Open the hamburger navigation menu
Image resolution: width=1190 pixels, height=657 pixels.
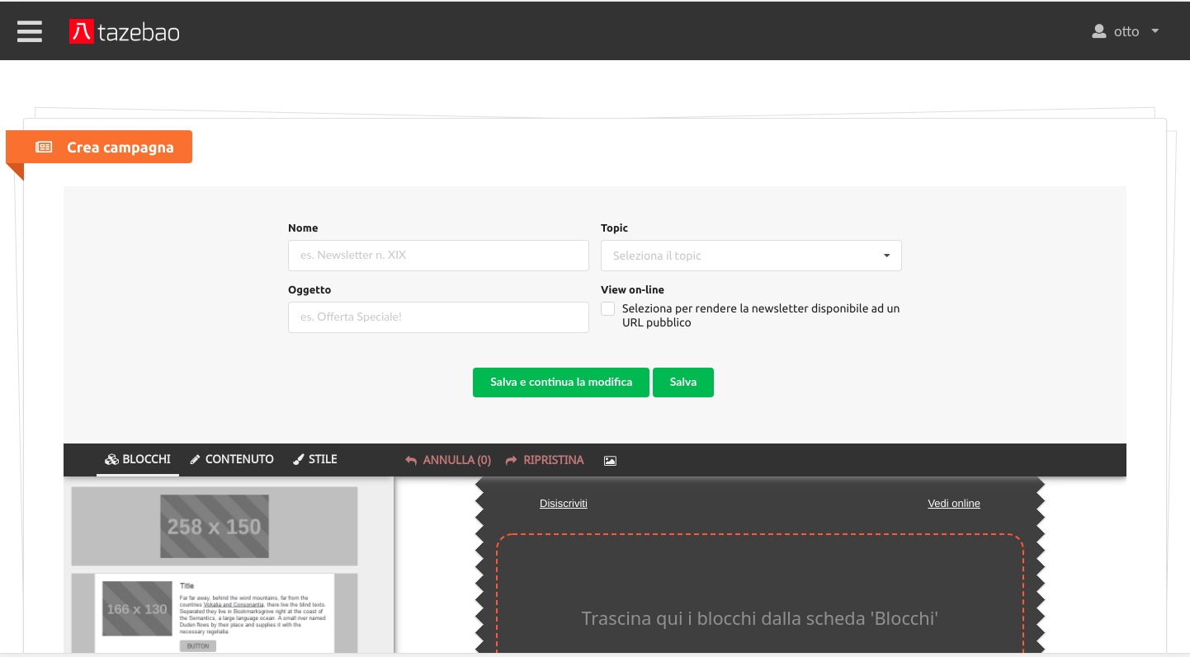coord(30,31)
